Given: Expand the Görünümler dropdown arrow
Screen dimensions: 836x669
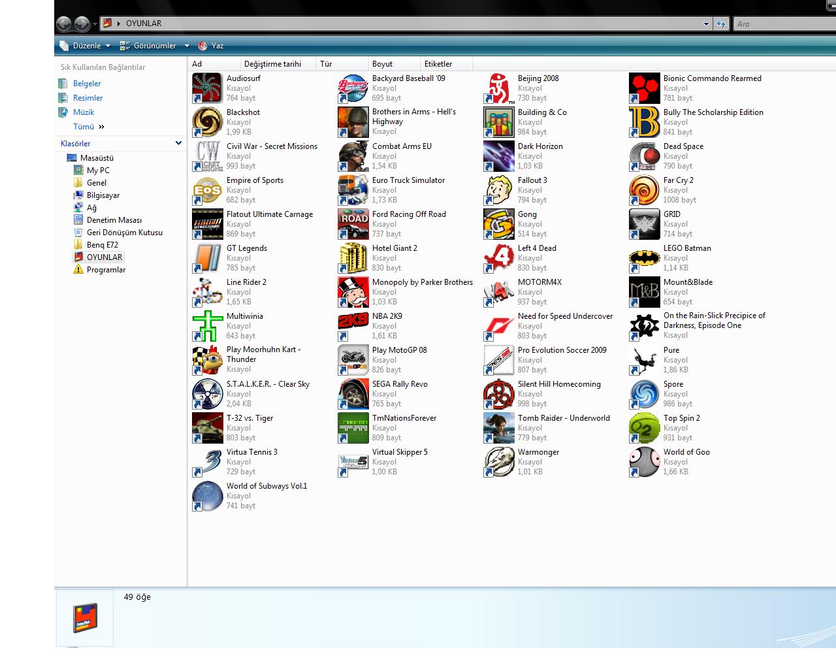Looking at the screenshot, I should click(187, 46).
